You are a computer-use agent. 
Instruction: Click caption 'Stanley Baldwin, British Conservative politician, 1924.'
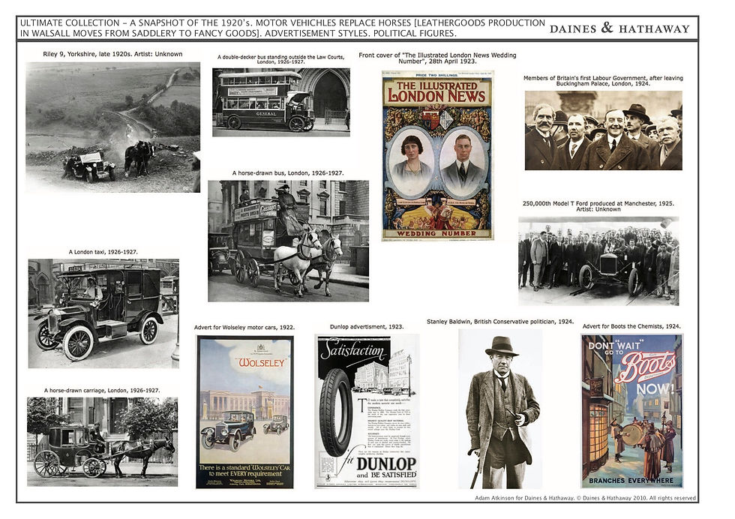pyautogui.click(x=500, y=322)
